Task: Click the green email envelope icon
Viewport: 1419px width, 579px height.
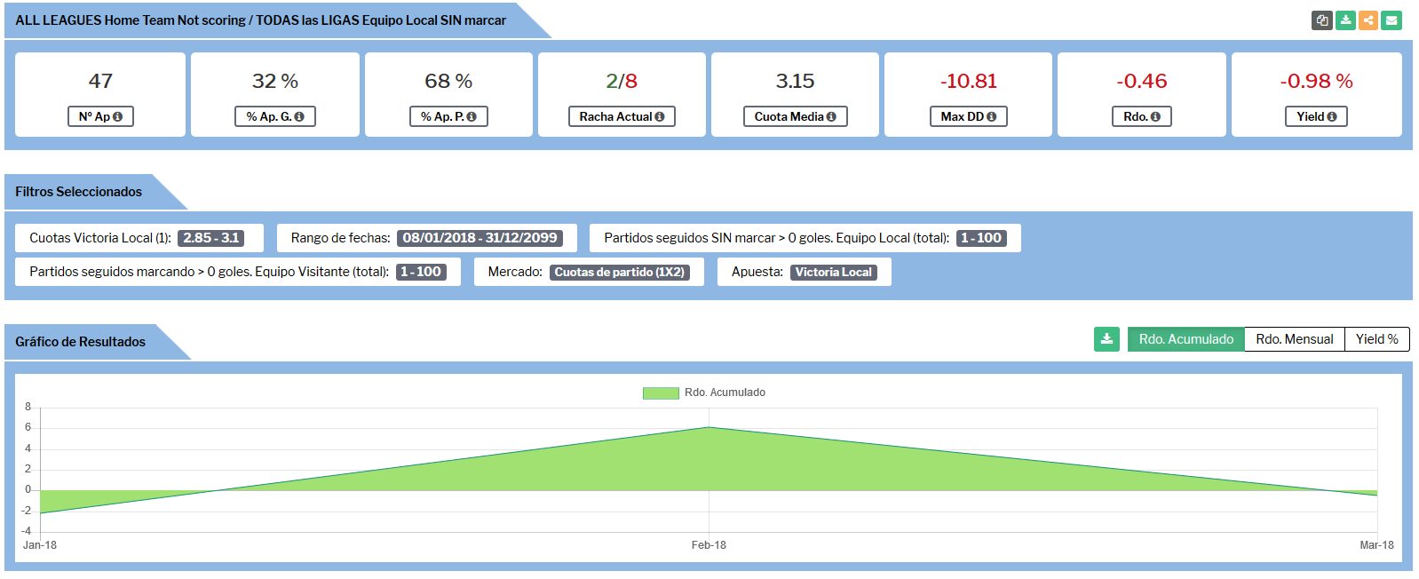Action: 1391,20
